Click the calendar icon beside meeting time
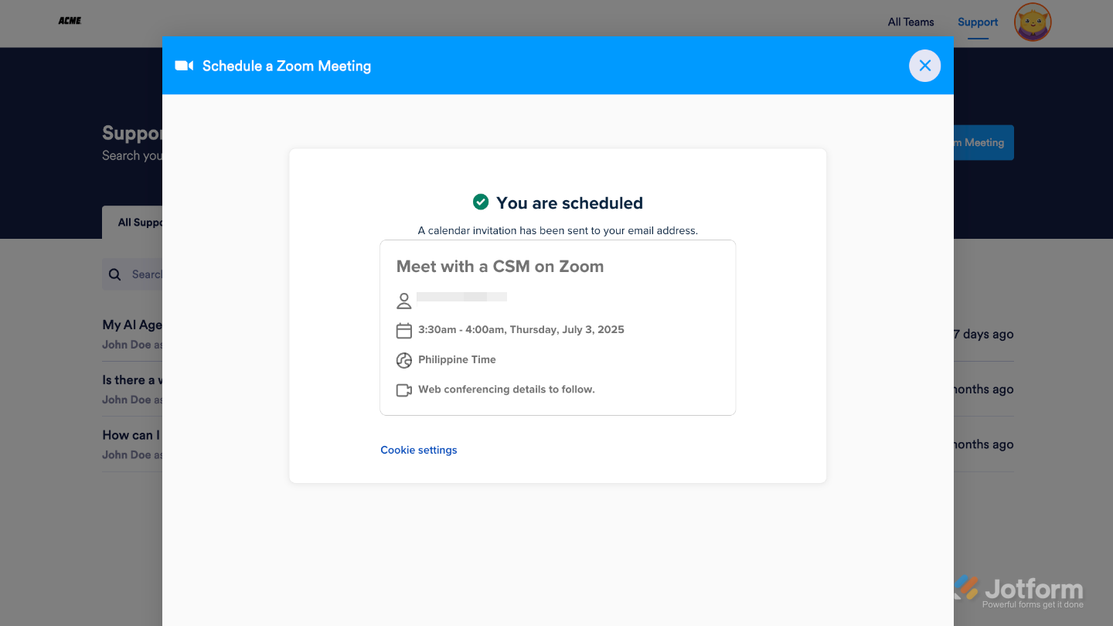This screenshot has height=626, width=1113. click(x=403, y=331)
